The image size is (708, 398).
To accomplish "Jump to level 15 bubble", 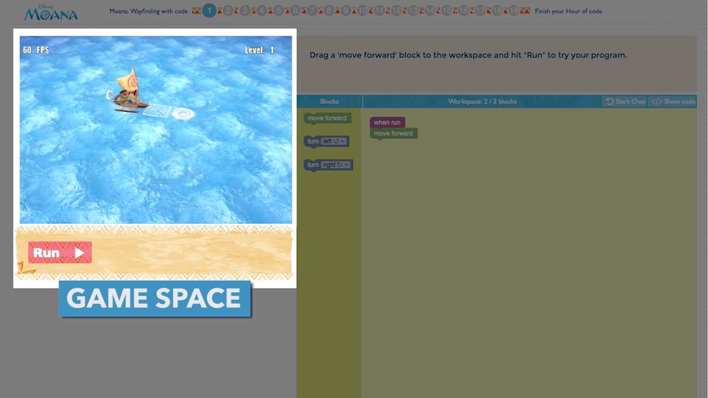I will coord(447,11).
